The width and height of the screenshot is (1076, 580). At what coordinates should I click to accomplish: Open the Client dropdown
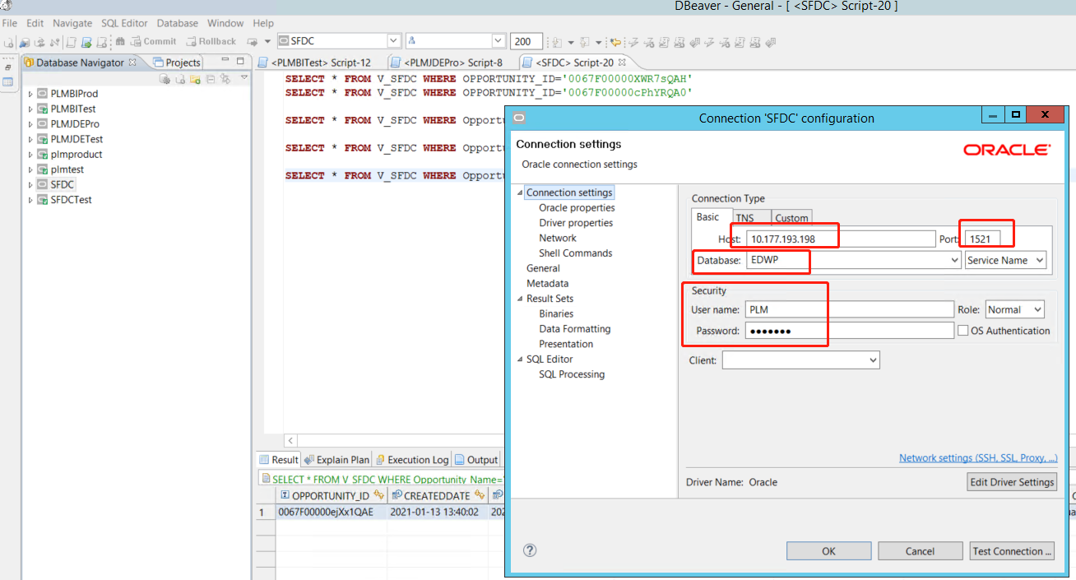800,360
